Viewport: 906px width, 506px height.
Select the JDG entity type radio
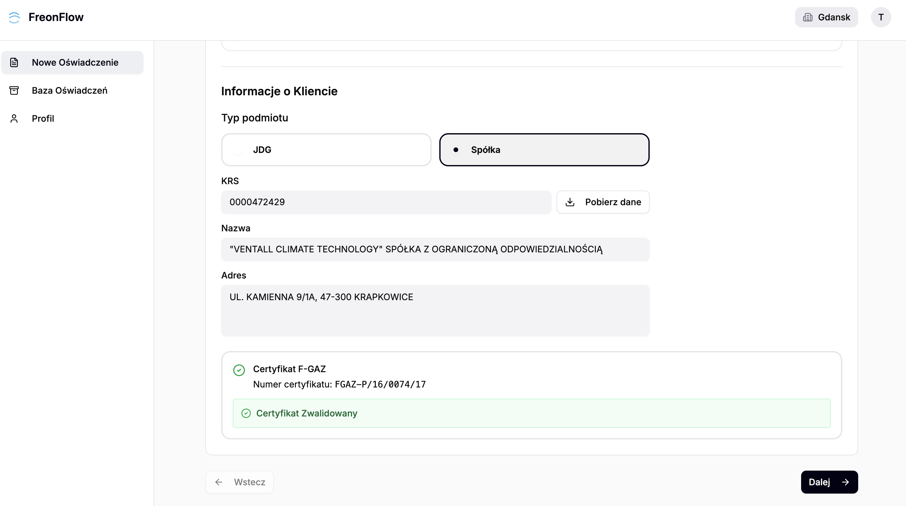tap(238, 150)
